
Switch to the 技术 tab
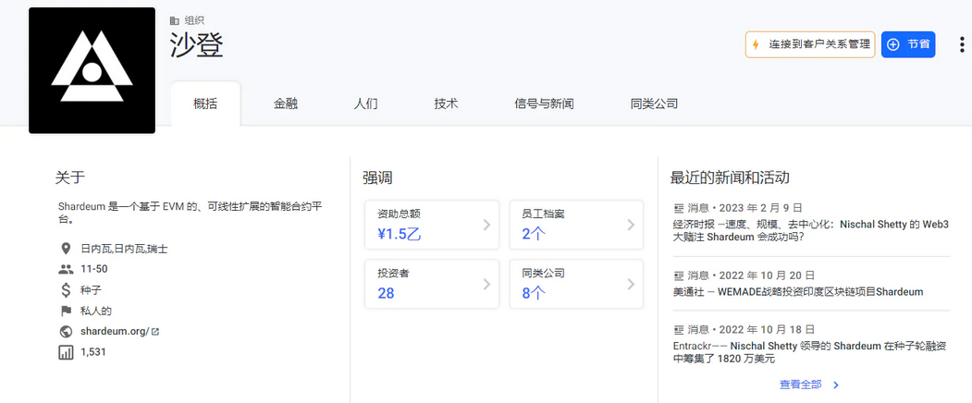point(446,104)
